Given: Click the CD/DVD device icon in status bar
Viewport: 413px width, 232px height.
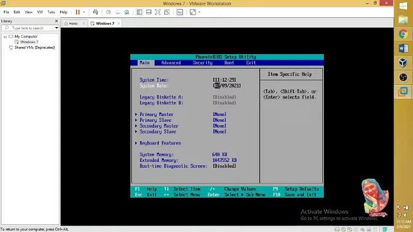Looking at the screenshot, I should click(x=343, y=229).
